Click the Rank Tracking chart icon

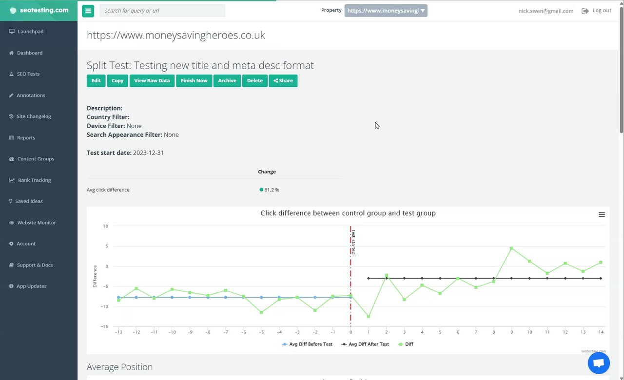(x=12, y=180)
